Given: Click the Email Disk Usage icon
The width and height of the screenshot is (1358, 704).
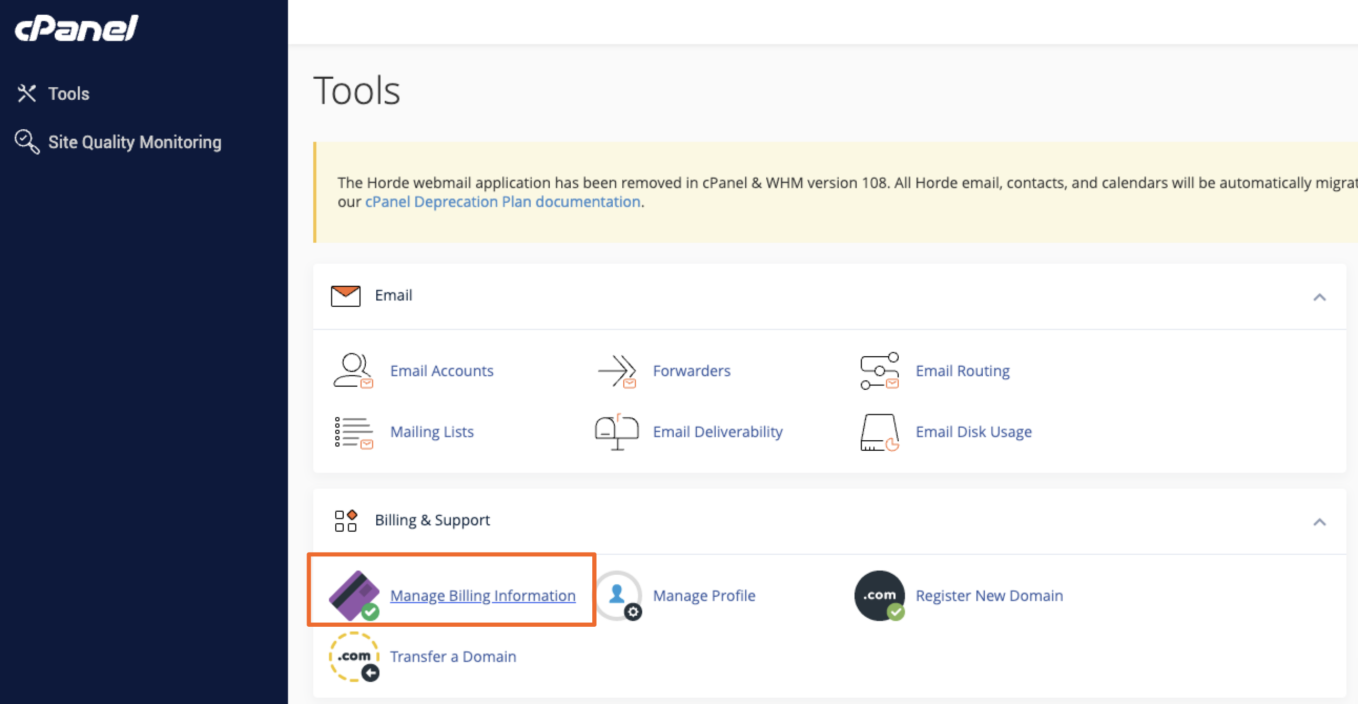Looking at the screenshot, I should tap(879, 432).
